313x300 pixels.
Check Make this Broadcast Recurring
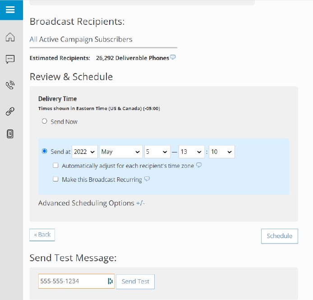(55, 179)
